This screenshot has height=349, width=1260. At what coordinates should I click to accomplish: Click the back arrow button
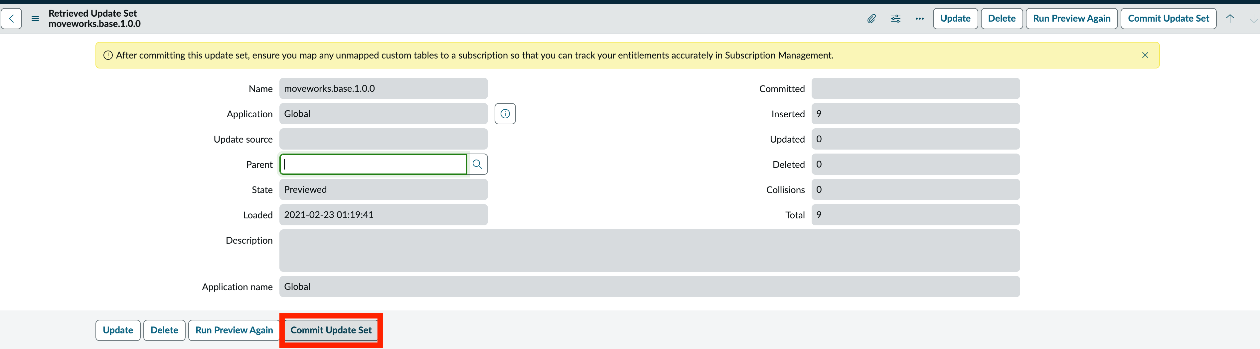coord(11,19)
